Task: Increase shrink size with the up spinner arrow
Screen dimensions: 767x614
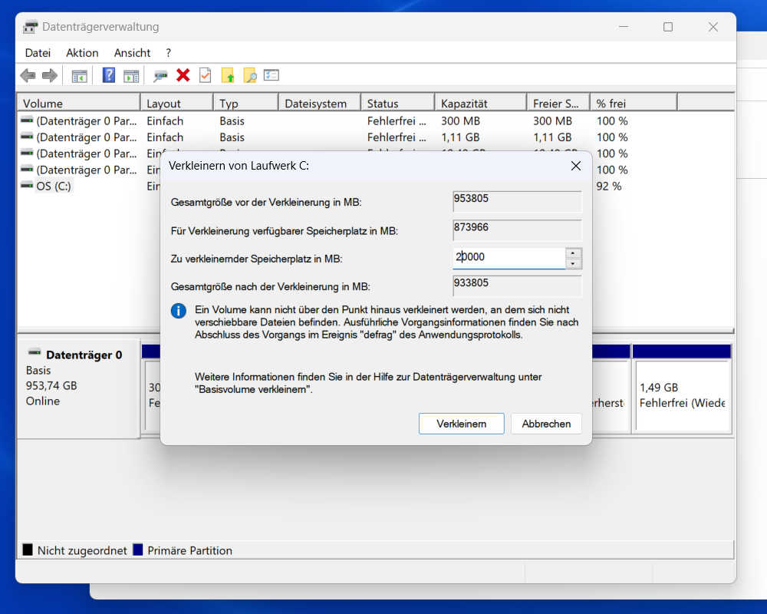Action: (x=573, y=253)
